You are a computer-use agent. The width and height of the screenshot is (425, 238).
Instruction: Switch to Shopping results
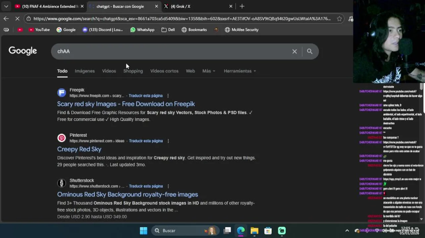pyautogui.click(x=133, y=71)
